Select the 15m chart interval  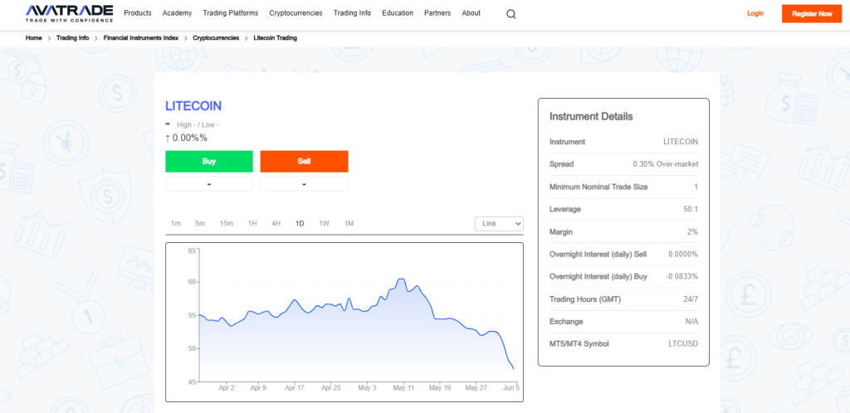coord(227,224)
